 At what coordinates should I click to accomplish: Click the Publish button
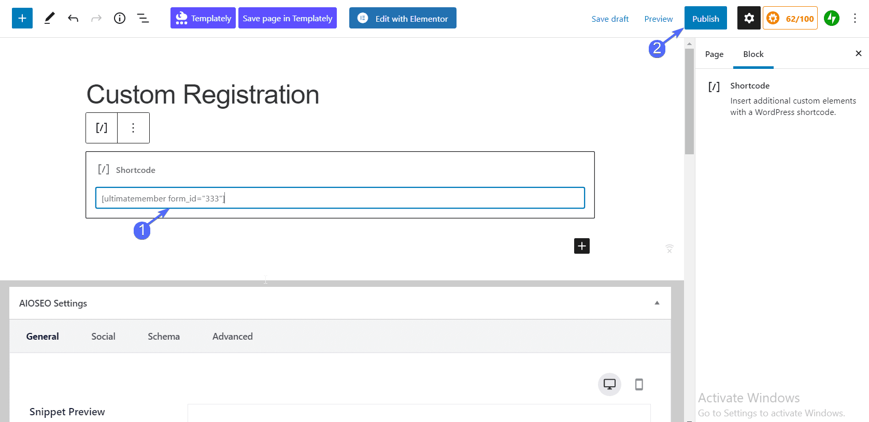[706, 18]
